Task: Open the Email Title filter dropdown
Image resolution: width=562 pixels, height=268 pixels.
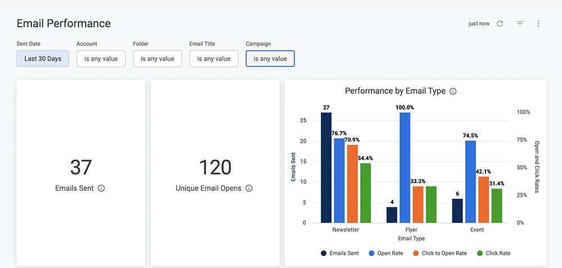Action: point(214,58)
